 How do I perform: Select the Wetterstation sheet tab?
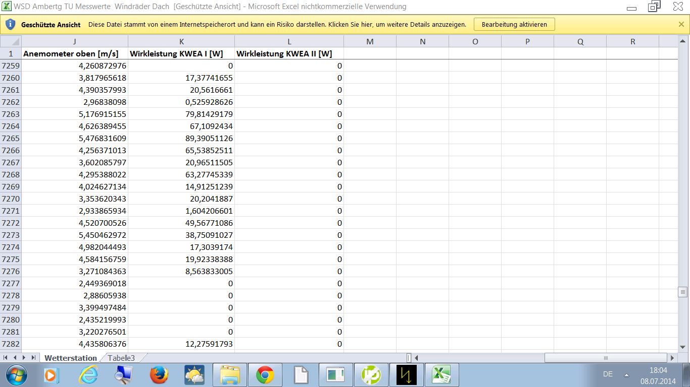(x=70, y=358)
